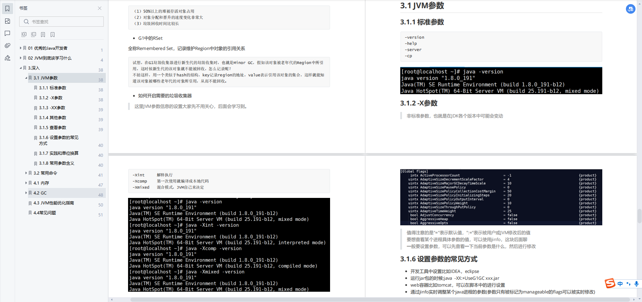The height and width of the screenshot is (302, 642).
Task: Jump to '3.1.2 -X参数' bookmark
Action: [51, 98]
